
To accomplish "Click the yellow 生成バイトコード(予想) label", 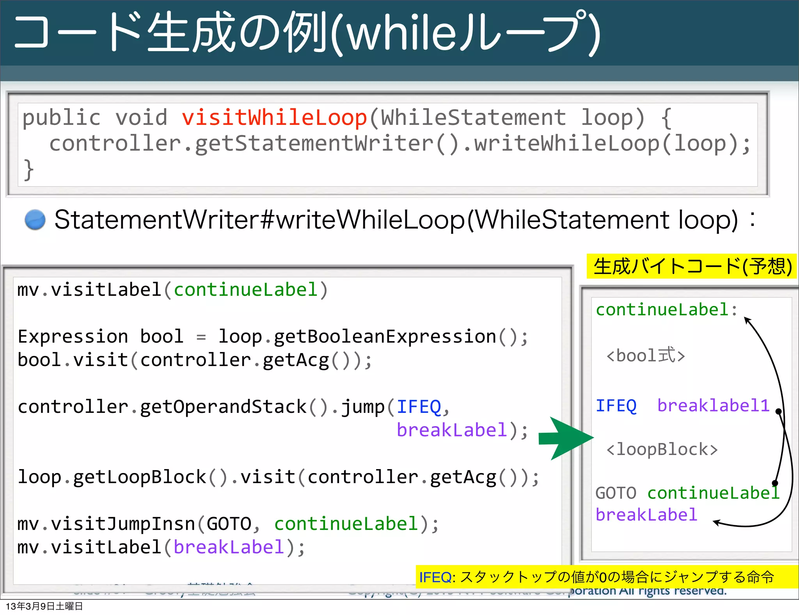I will 692,267.
